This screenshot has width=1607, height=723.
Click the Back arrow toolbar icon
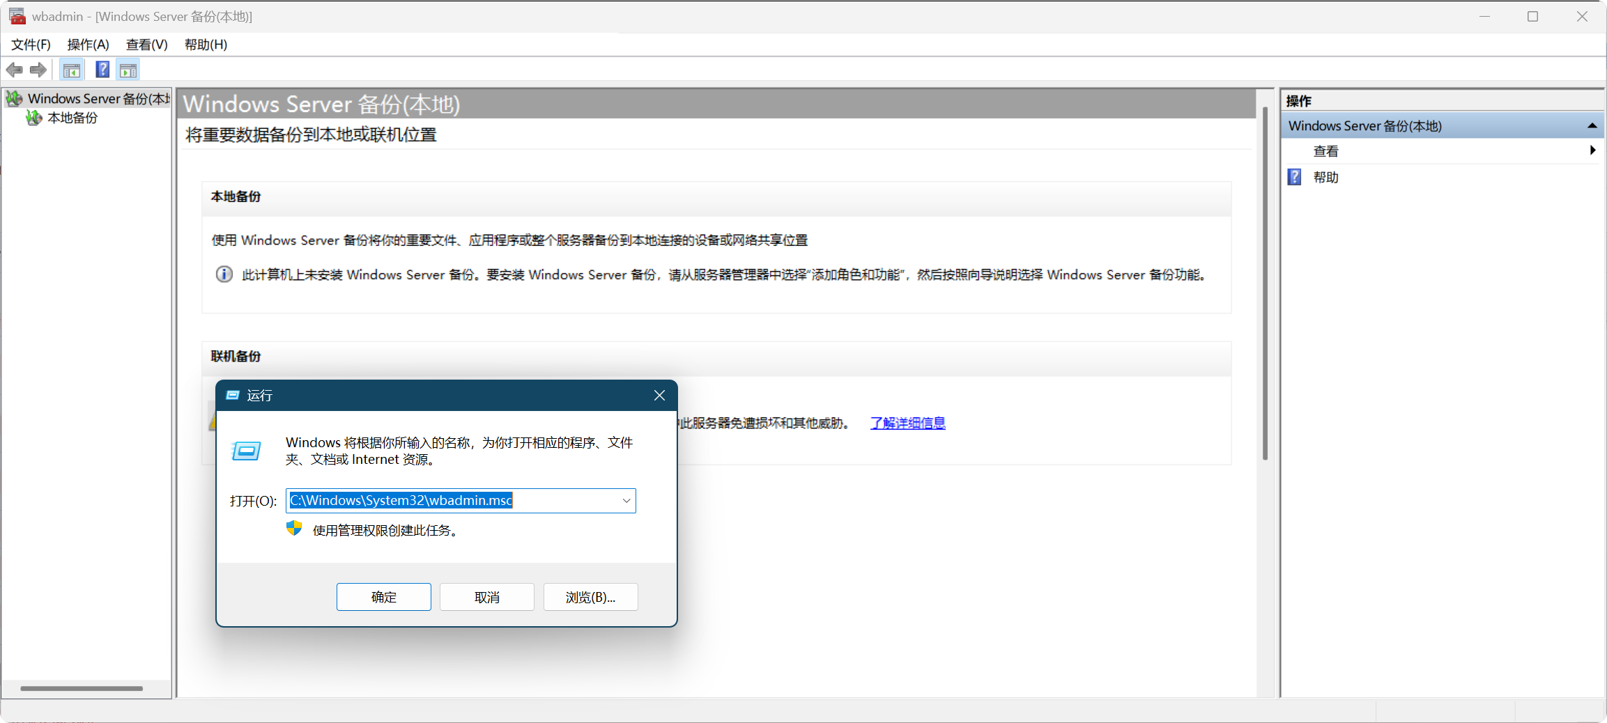[15, 70]
